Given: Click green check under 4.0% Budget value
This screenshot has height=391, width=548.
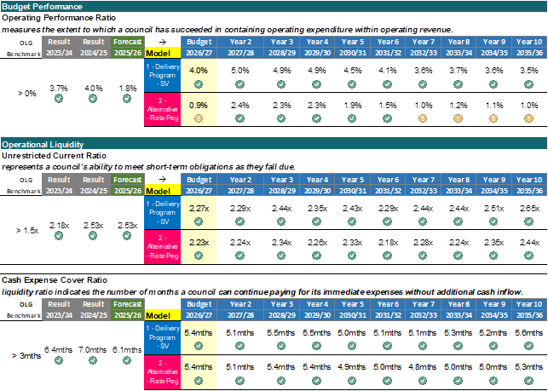Looking at the screenshot, I should [x=197, y=84].
